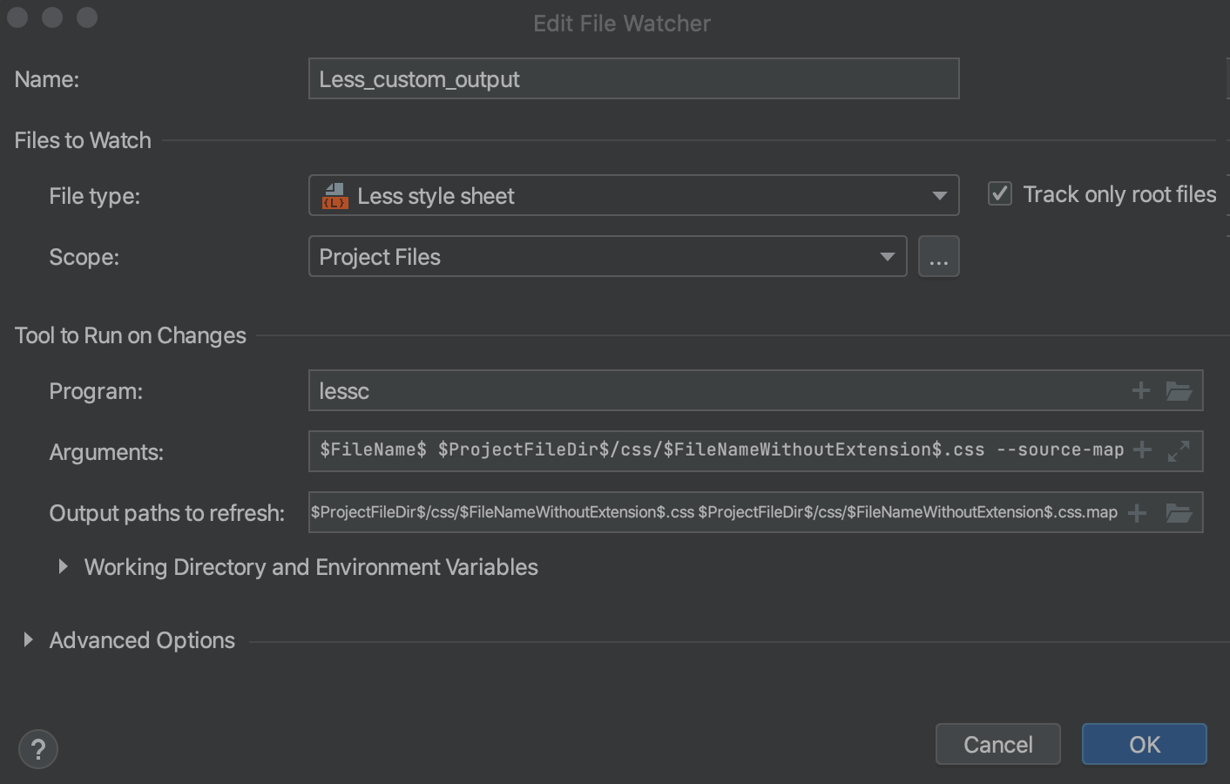Open the scope browse ellipsis button
Screen dimensions: 1230x784
pyautogui.click(x=938, y=256)
